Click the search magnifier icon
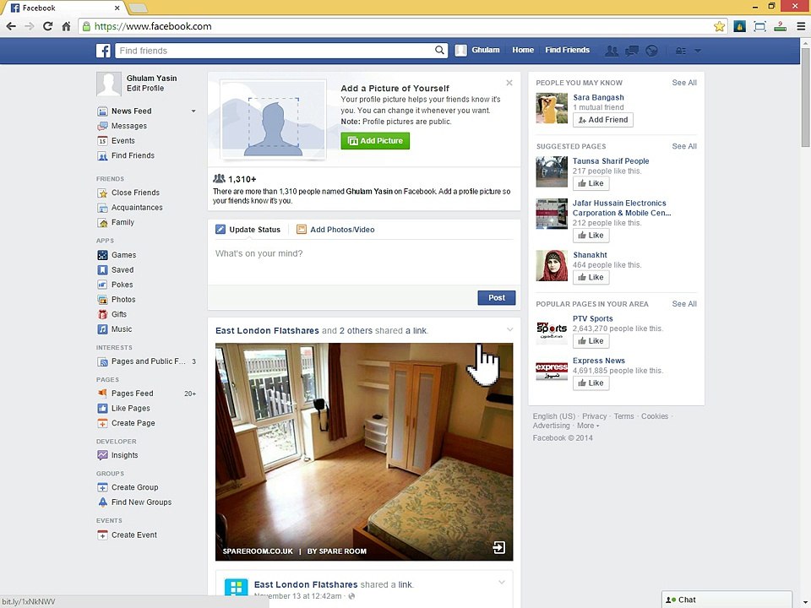 439,50
